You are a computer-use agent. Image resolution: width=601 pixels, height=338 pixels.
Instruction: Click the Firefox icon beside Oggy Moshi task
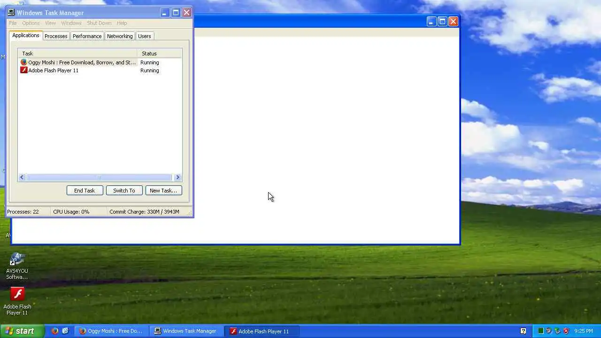pos(24,62)
